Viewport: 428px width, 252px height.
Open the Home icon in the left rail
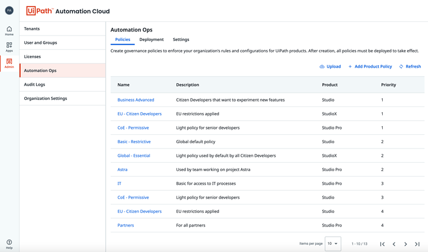[x=9, y=30]
